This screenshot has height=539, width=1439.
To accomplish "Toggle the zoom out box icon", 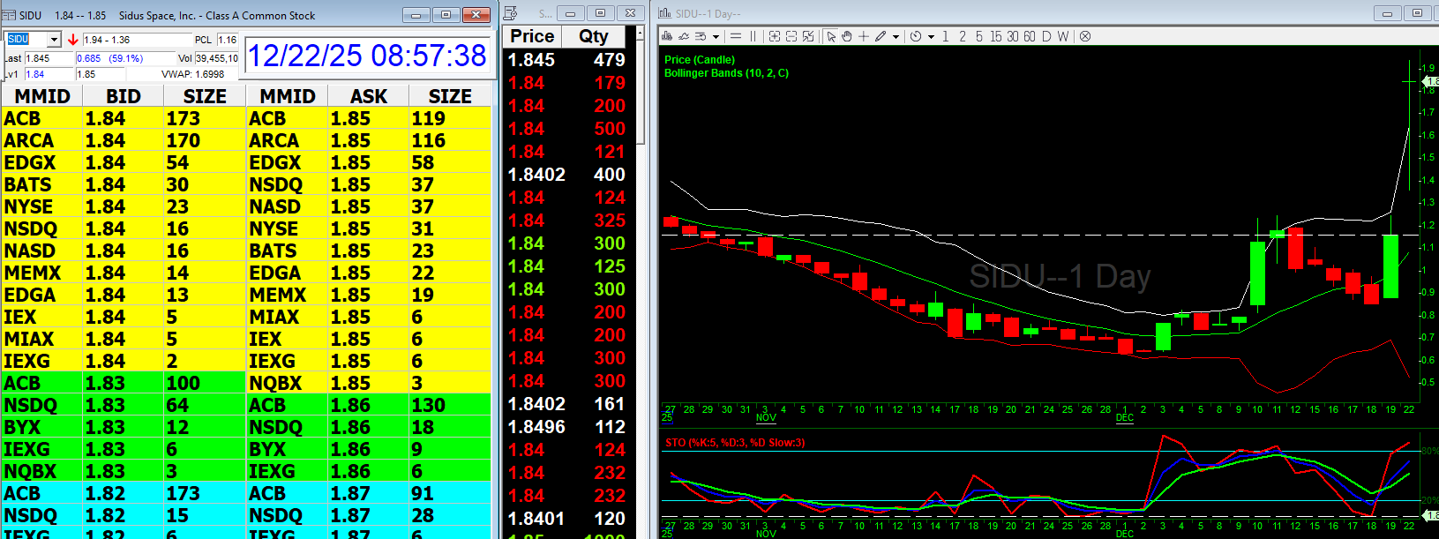I will (x=791, y=36).
